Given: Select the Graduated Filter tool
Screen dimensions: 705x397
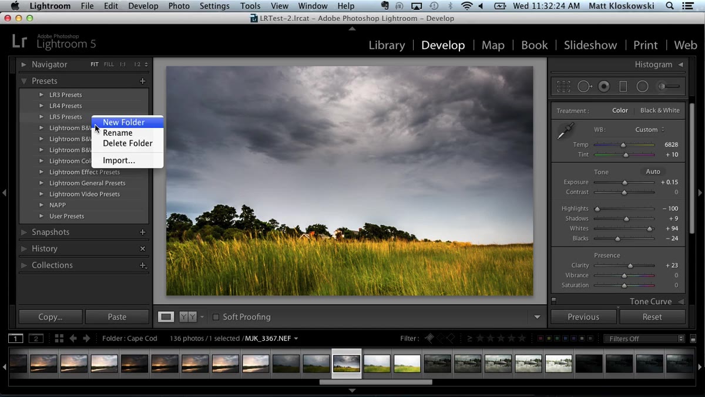Looking at the screenshot, I should pyautogui.click(x=623, y=86).
